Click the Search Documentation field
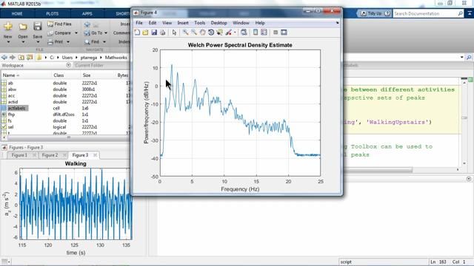This screenshot has width=474, height=266. coord(426,13)
